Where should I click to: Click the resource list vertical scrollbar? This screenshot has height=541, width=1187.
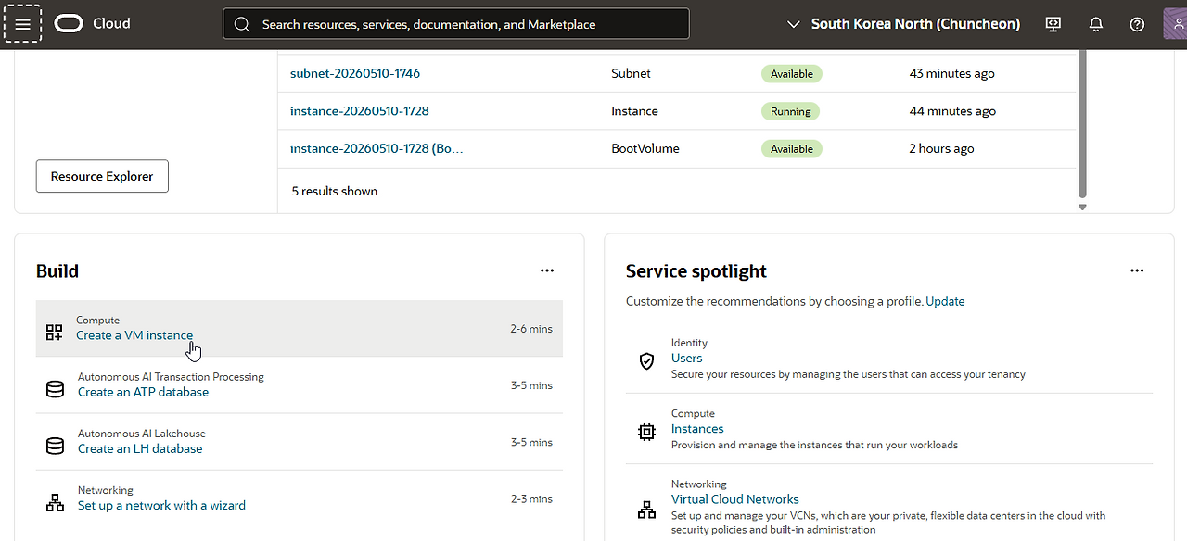coord(1082,122)
